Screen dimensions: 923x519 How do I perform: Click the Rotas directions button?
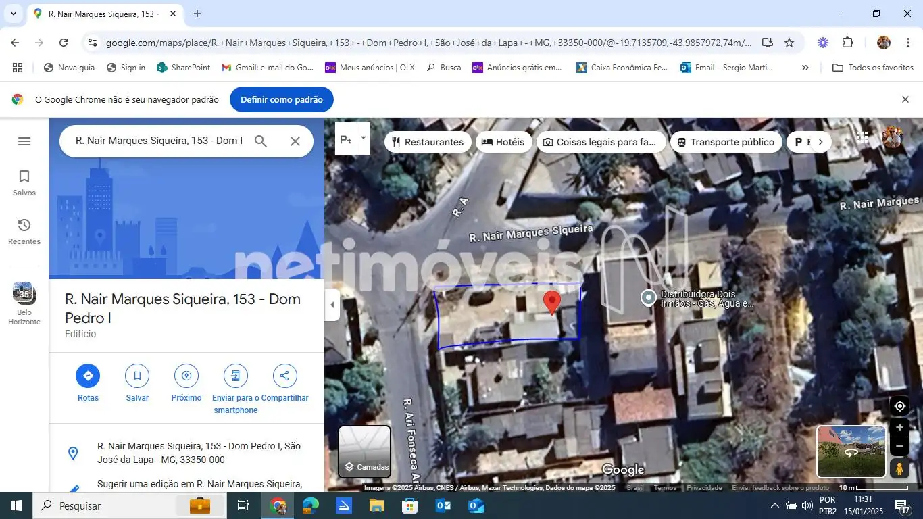pyautogui.click(x=88, y=383)
